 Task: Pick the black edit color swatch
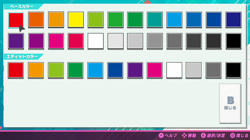point(233,70)
